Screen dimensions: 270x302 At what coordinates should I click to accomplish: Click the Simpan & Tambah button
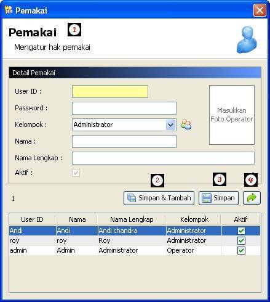click(x=159, y=198)
